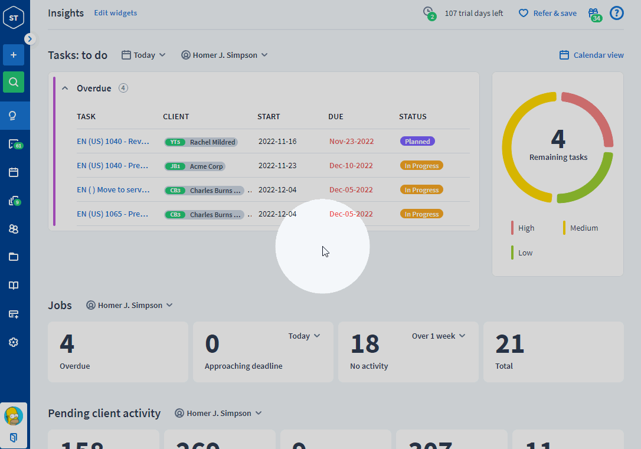The image size is (641, 449).
Task: Click the blue plus create button
Action: (x=14, y=55)
